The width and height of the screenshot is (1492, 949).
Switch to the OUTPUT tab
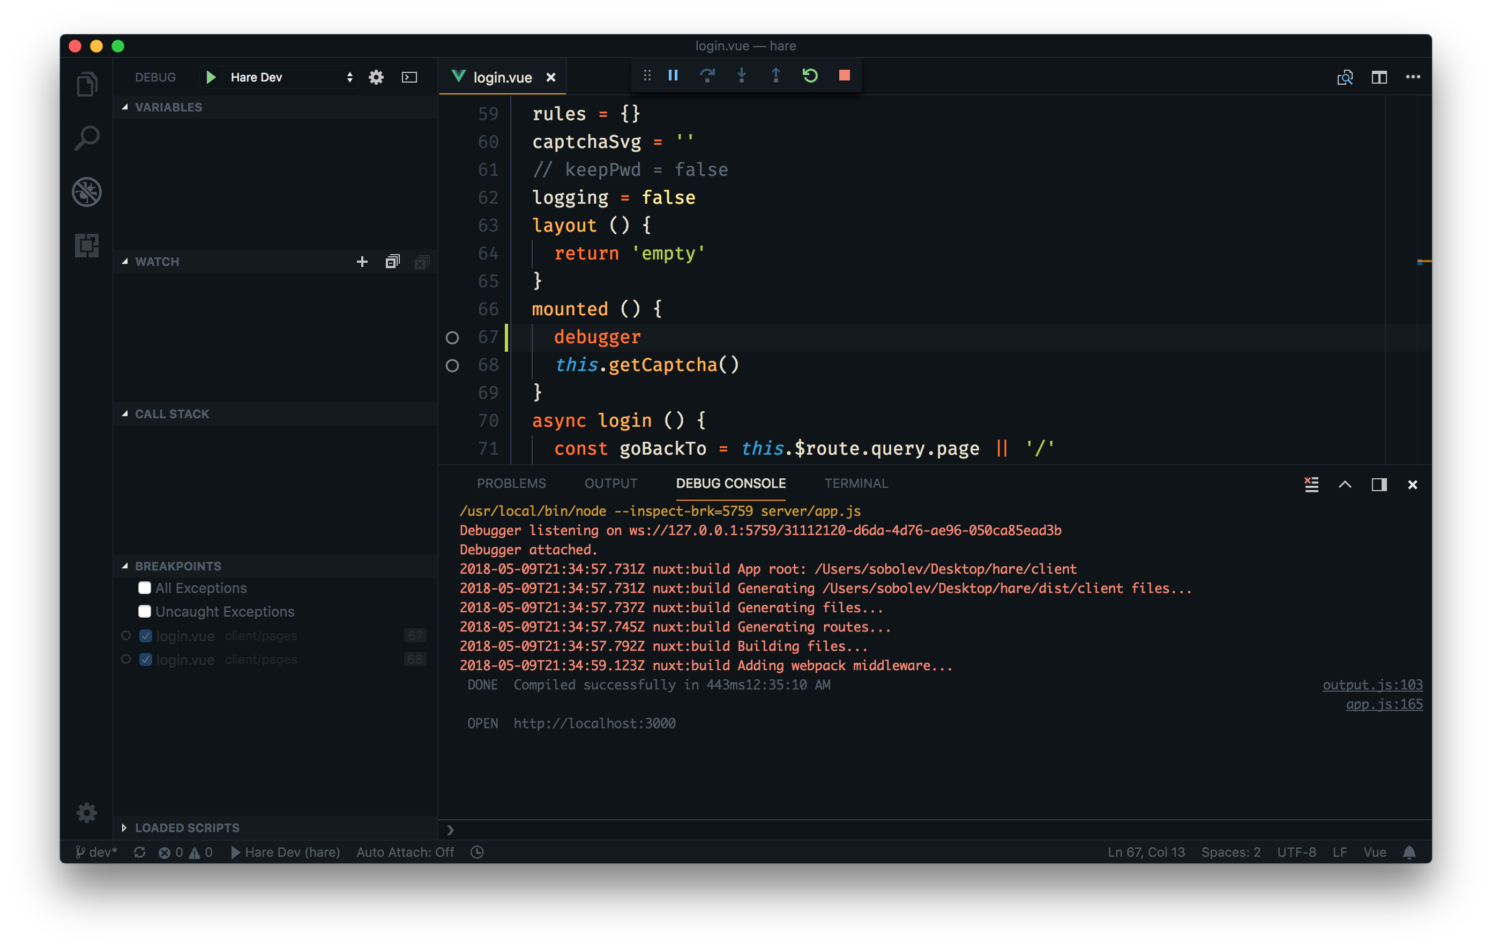click(611, 484)
